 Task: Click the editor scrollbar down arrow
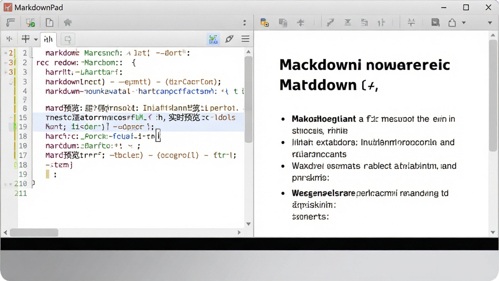249,224
